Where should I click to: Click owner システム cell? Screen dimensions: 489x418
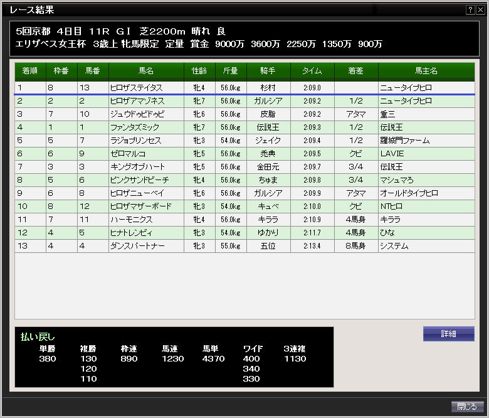pyautogui.click(x=426, y=246)
